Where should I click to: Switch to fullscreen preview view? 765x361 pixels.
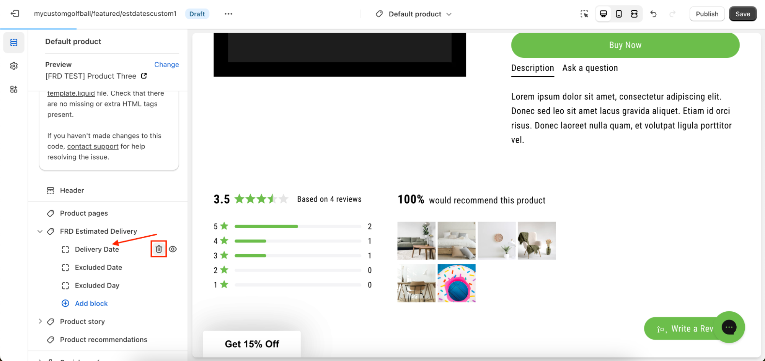[634, 14]
